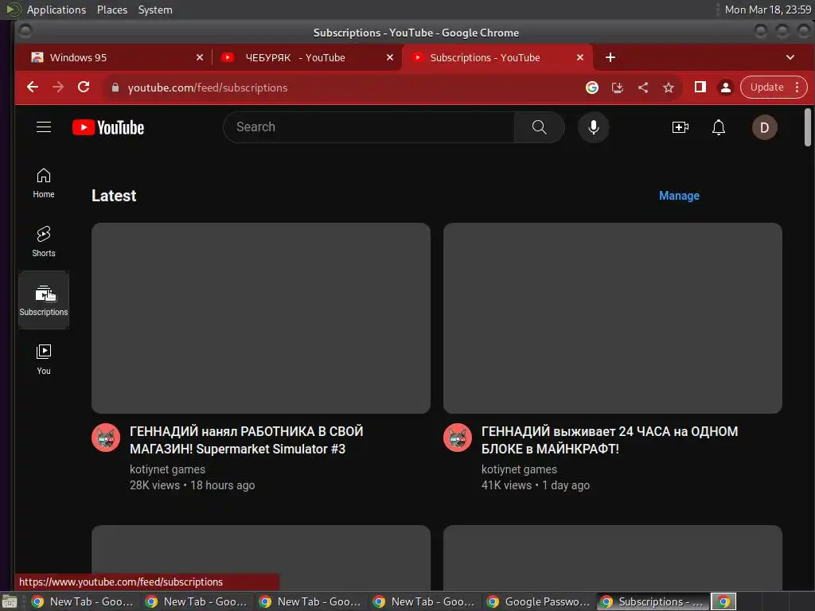Viewport: 815px width, 611px height.
Task: Close the Subscriptions - YouTube tab
Action: point(580,57)
